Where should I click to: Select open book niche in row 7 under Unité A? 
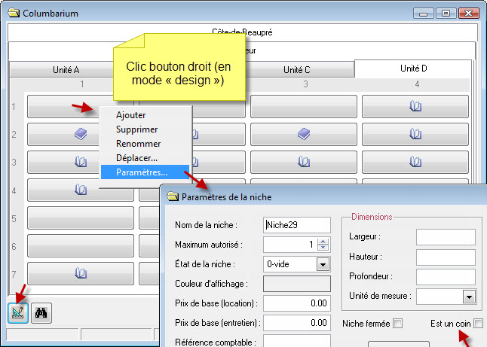[x=80, y=272]
